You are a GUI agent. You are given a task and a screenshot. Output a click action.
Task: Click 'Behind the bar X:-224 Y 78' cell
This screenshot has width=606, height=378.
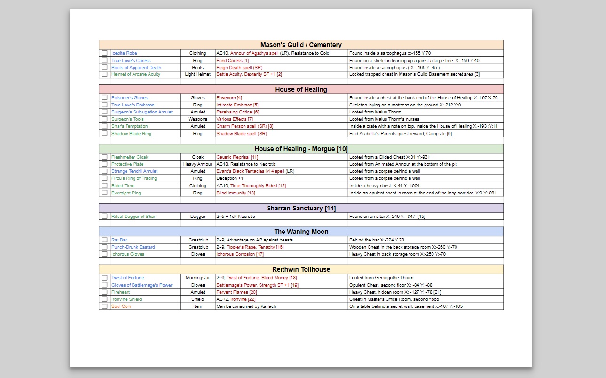(425, 240)
